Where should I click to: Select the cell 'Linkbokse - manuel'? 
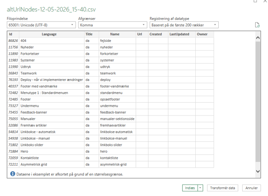[52, 138]
